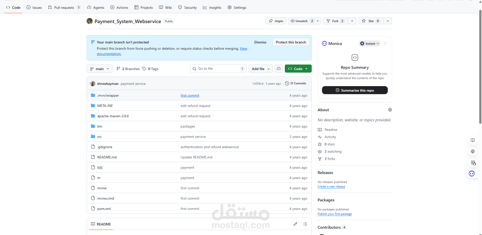Image resolution: width=482 pixels, height=235 pixels.
Task: Expand the Add file dropdown
Action: [260, 69]
